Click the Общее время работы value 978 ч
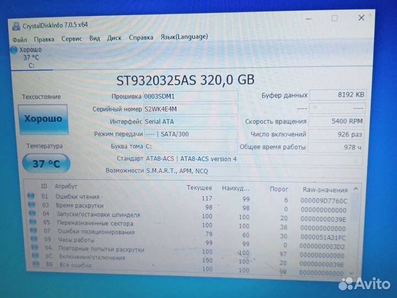 pyautogui.click(x=336, y=147)
